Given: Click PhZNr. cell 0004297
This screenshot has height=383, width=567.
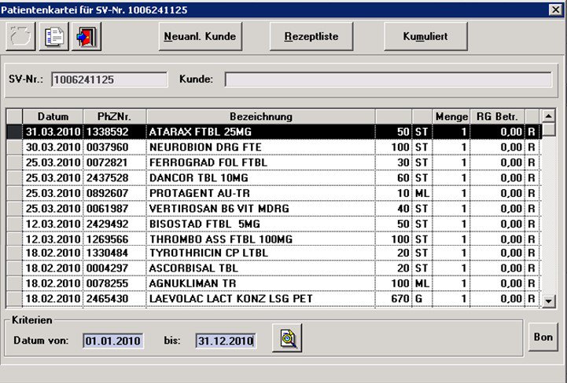Looking at the screenshot, I should [115, 268].
